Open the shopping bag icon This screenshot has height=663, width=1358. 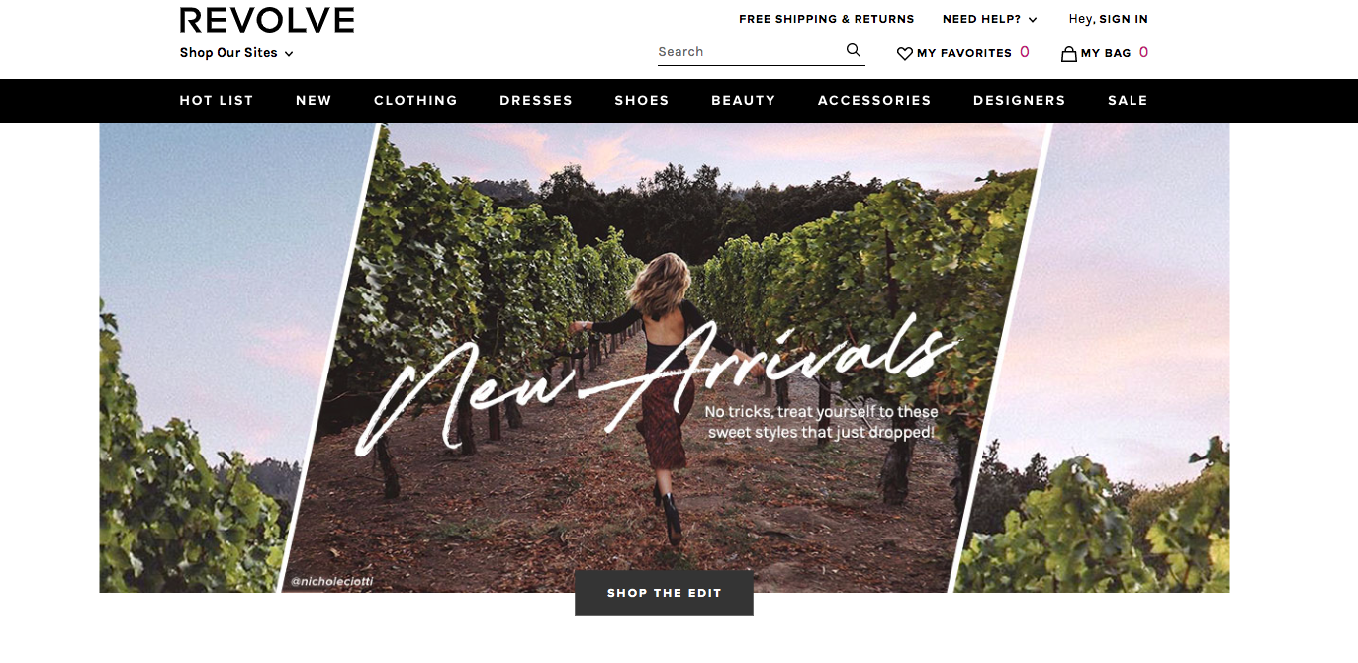[x=1068, y=53]
